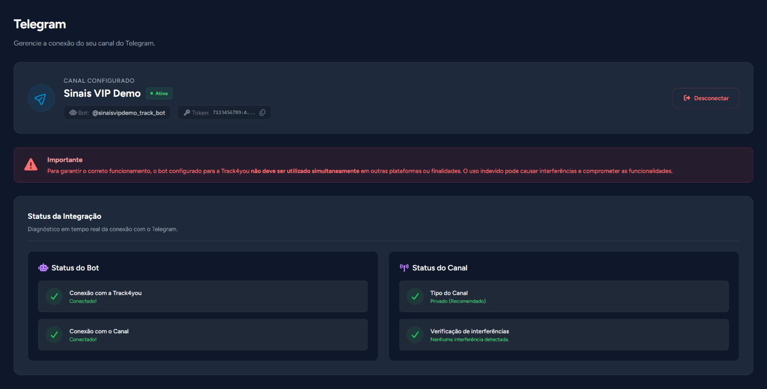This screenshot has height=389, width=767.
Task: Click Privado (Recomendado) status text
Action: coord(458,301)
